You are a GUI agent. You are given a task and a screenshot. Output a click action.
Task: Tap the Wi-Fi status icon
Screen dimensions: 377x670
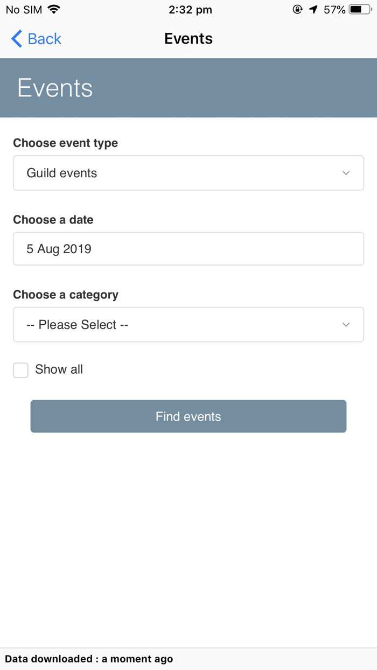coord(54,9)
